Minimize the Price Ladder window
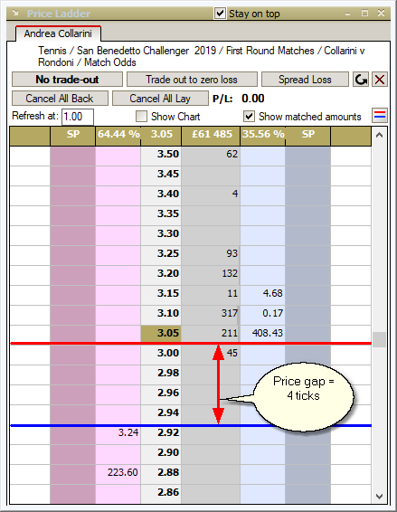The width and height of the screenshot is (397, 512). tap(347, 14)
